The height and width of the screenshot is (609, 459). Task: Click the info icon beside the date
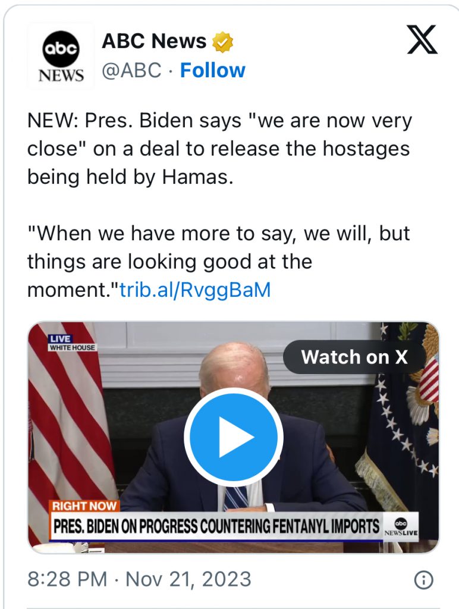coord(424,580)
